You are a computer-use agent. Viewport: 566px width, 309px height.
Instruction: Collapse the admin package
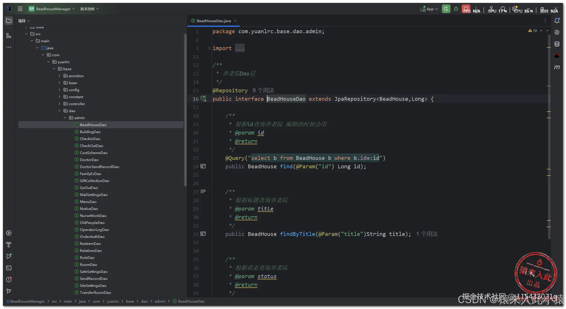(65, 118)
